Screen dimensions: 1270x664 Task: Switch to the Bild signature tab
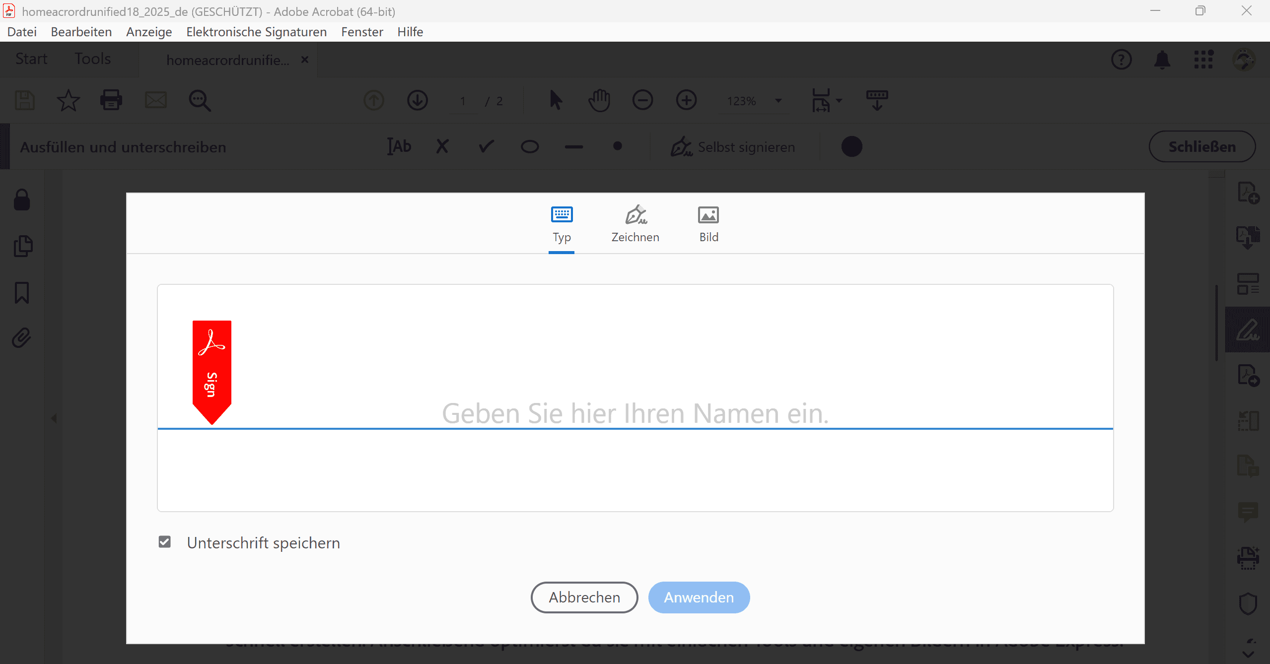tap(708, 225)
